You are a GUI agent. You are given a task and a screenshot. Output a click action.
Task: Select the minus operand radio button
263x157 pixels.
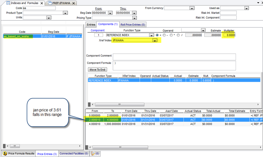pyautogui.click(x=165, y=35)
